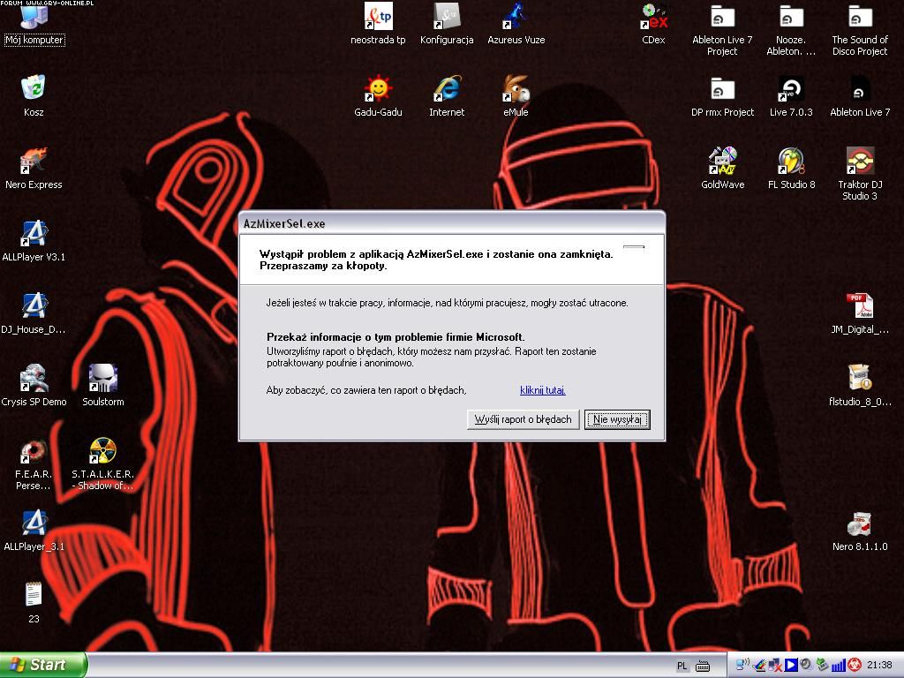Viewport: 904px width, 678px height.
Task: Select the Internet Explorer shortcut
Action: (447, 95)
